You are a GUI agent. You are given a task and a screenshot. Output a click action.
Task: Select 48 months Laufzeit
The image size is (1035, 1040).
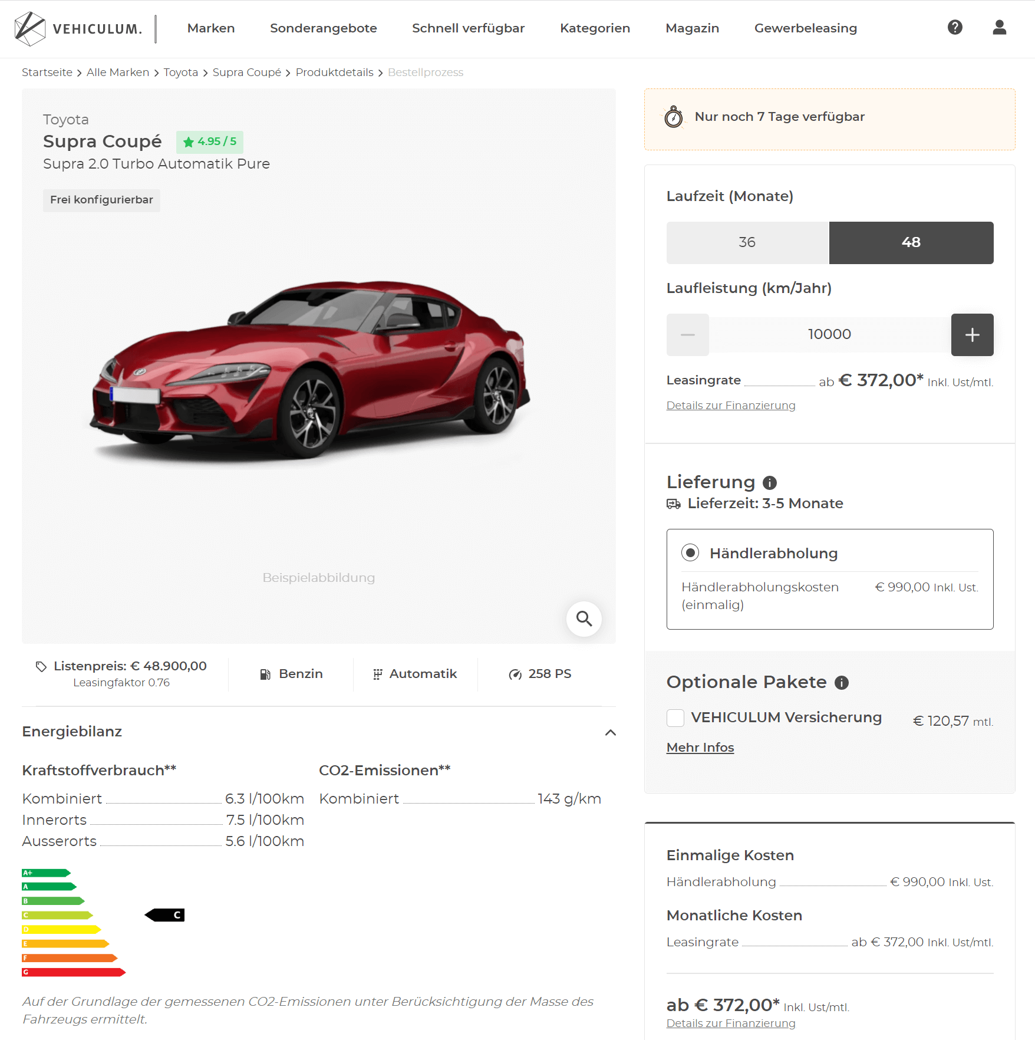pyautogui.click(x=911, y=242)
